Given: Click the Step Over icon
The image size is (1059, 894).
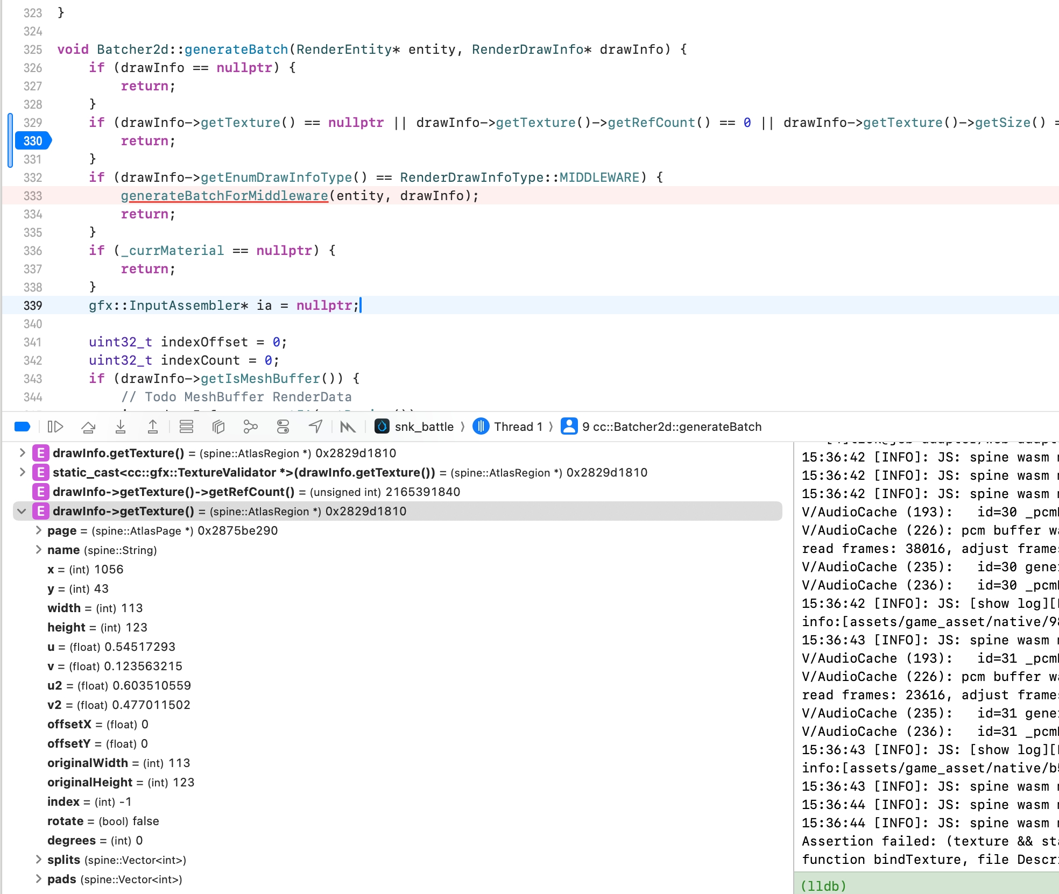Looking at the screenshot, I should pyautogui.click(x=88, y=427).
